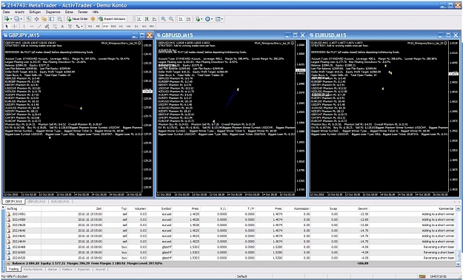Switch timeframe to M1
Viewport: 463px width, 280px height.
click(90, 26)
